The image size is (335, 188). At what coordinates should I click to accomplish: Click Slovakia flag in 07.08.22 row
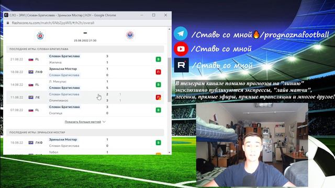tap(31, 110)
